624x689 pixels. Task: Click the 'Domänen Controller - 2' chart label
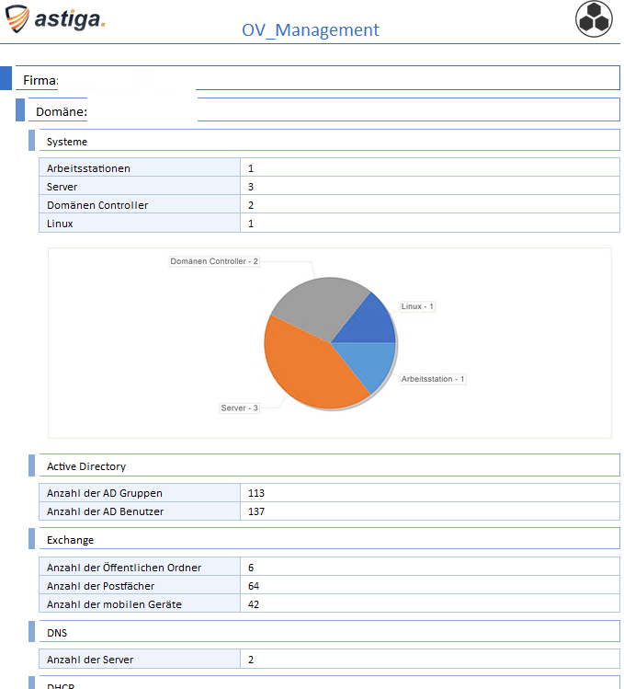214,261
